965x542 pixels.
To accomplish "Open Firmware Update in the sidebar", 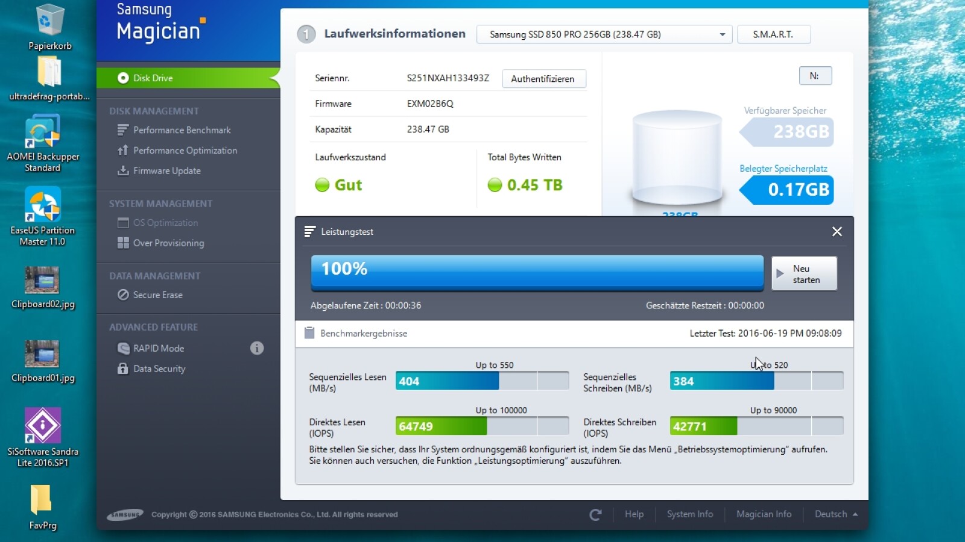I will click(167, 171).
